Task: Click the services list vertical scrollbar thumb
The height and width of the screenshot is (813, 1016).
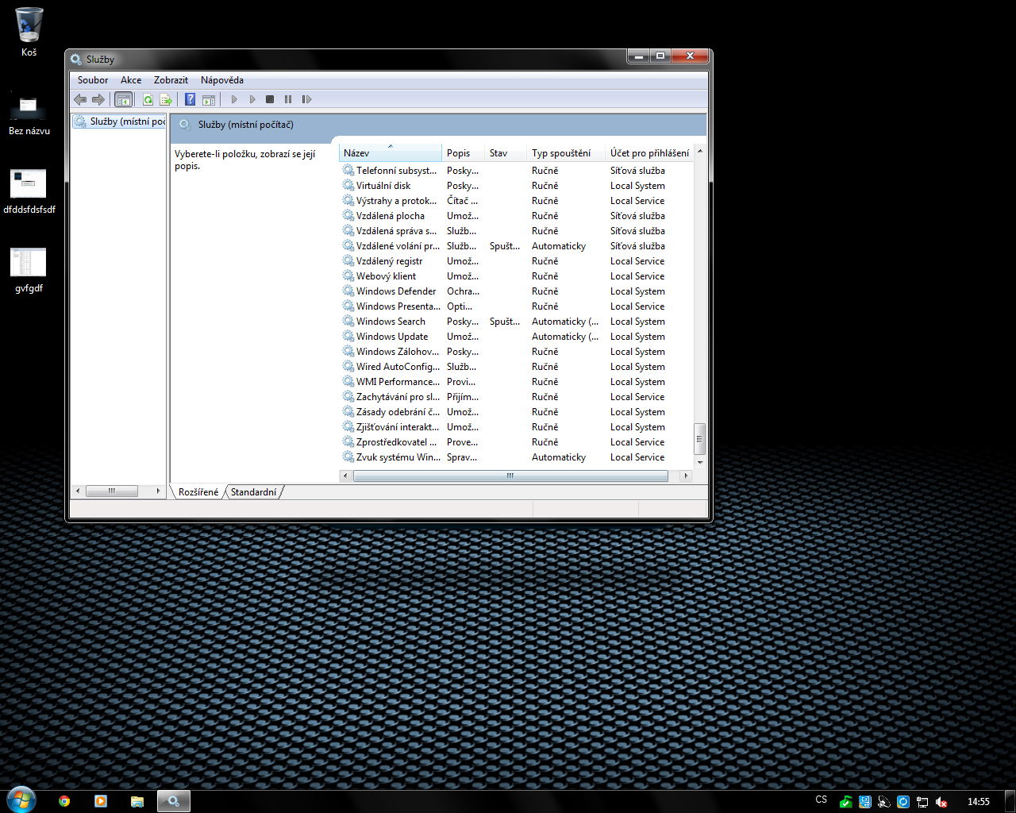Action: click(x=699, y=438)
